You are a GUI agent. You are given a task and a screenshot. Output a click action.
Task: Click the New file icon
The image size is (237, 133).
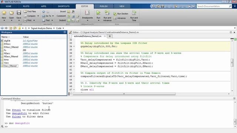click(x=4, y=13)
